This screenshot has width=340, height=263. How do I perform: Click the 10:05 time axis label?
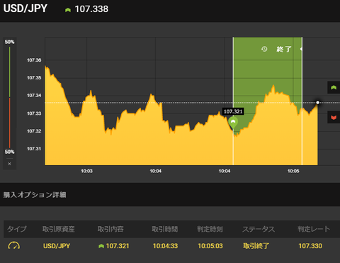coord(293,171)
